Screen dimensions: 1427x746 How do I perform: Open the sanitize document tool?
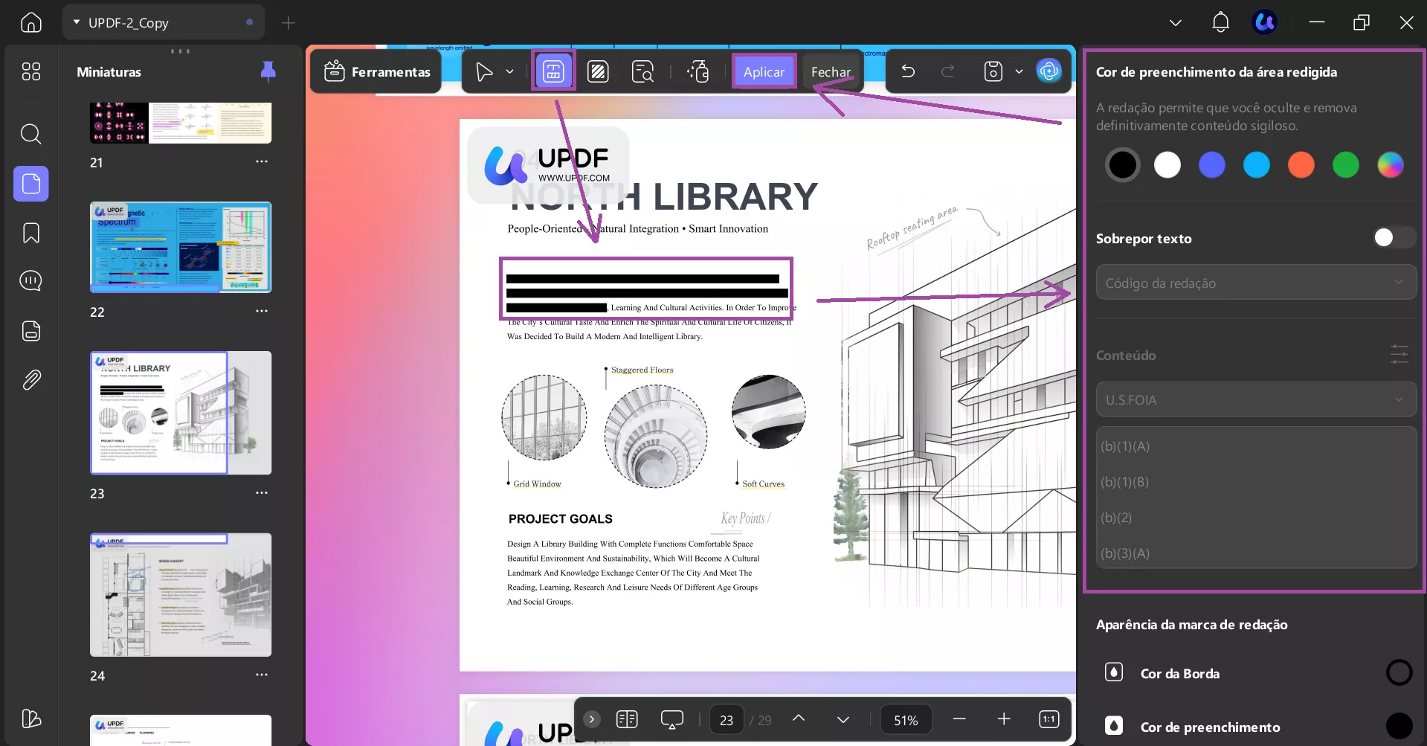point(698,71)
